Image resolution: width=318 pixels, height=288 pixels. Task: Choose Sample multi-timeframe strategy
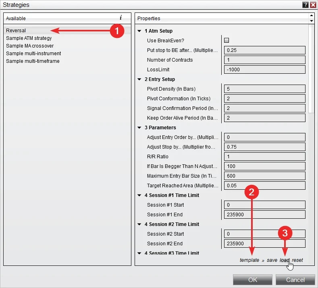coord(33,61)
